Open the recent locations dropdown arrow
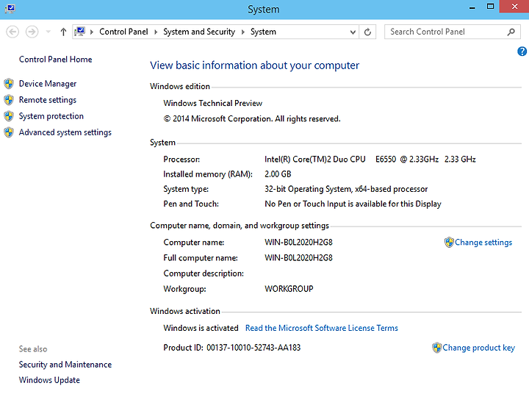529x397 pixels. point(48,32)
